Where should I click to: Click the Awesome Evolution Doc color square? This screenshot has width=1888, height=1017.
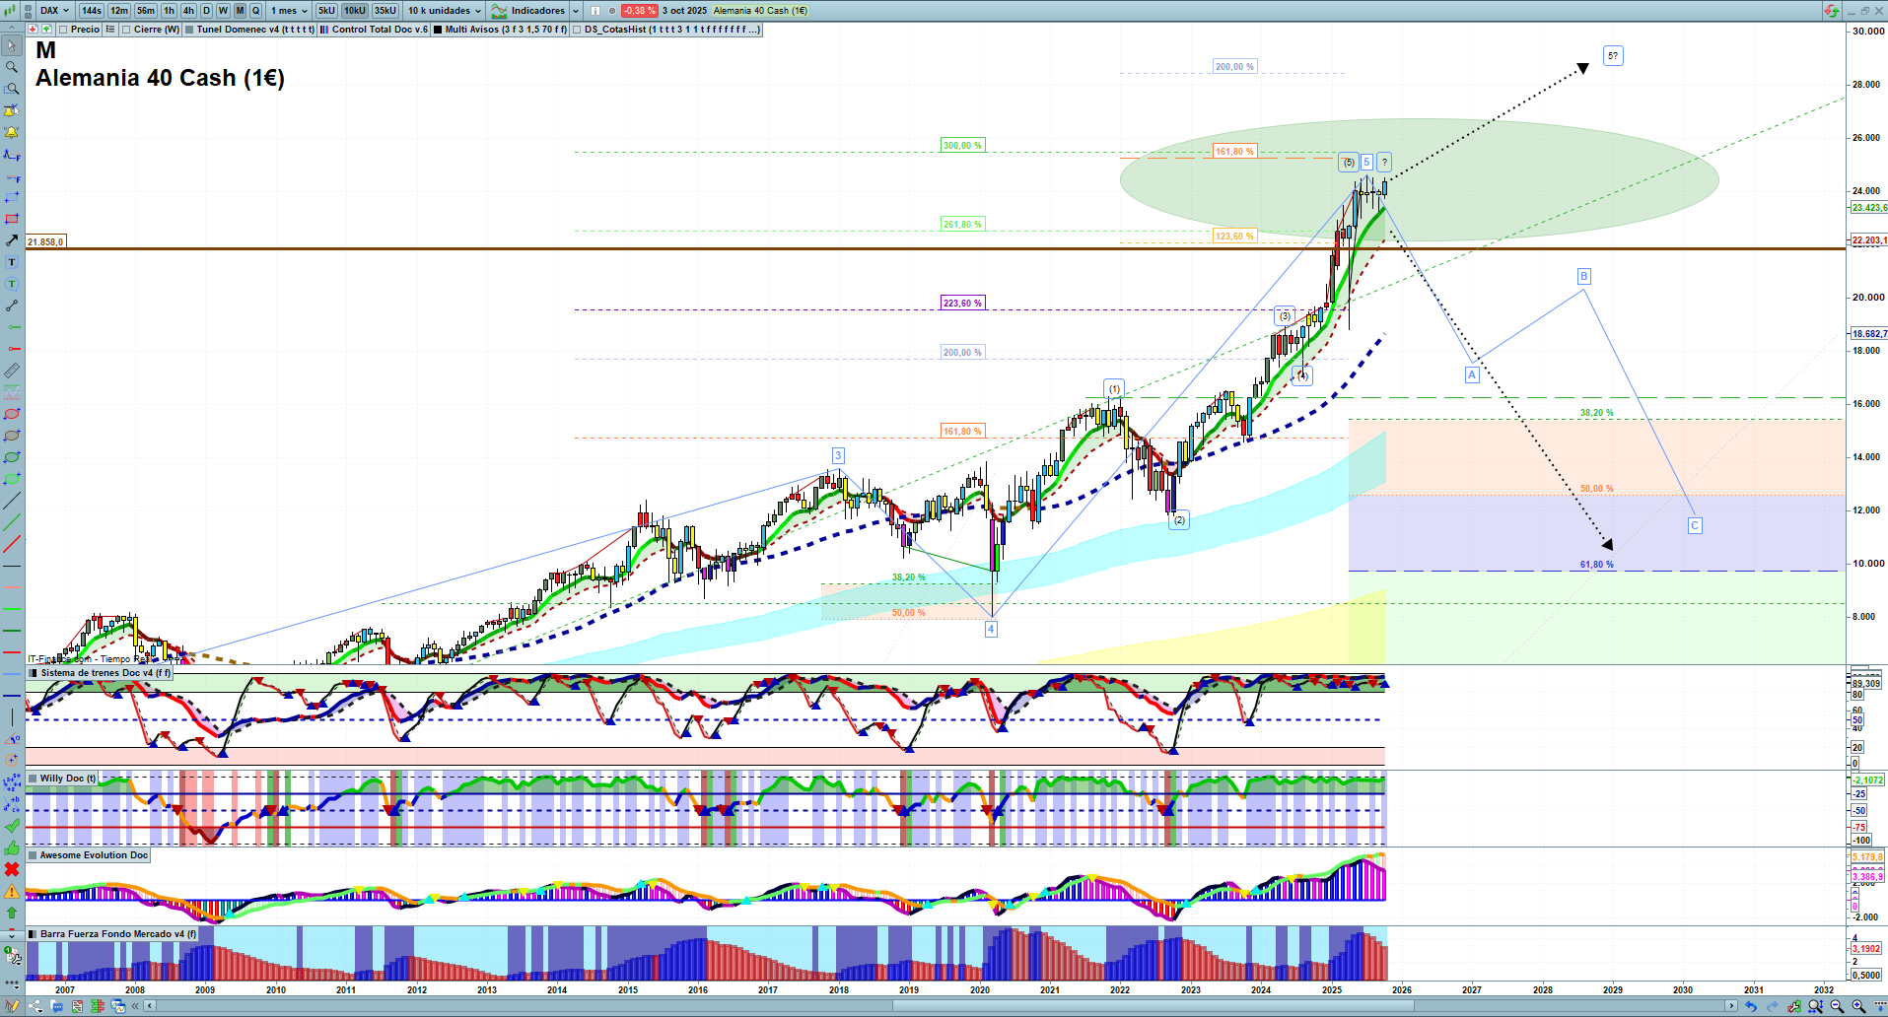click(33, 855)
